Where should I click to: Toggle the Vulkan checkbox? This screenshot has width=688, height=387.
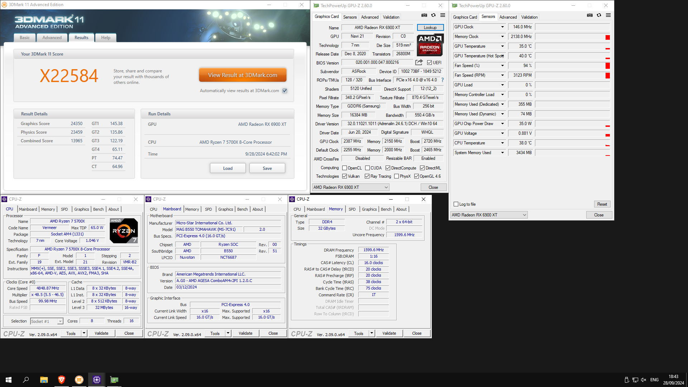pyautogui.click(x=344, y=176)
